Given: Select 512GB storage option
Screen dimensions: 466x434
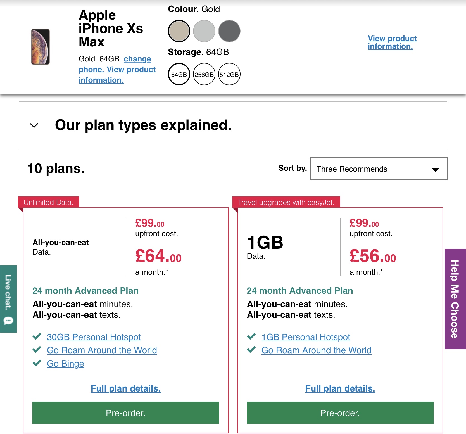Looking at the screenshot, I should 229,74.
